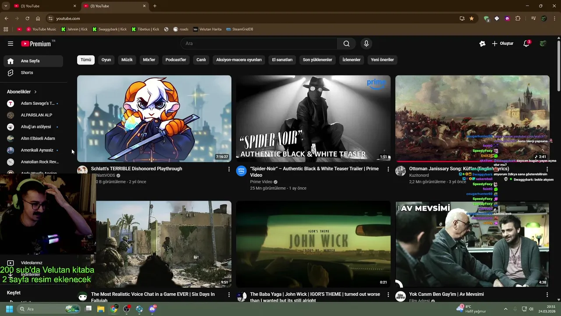Open Altuğ'un atölyesi subscription channel
Viewport: 561px width, 316px height.
pyautogui.click(x=33, y=127)
